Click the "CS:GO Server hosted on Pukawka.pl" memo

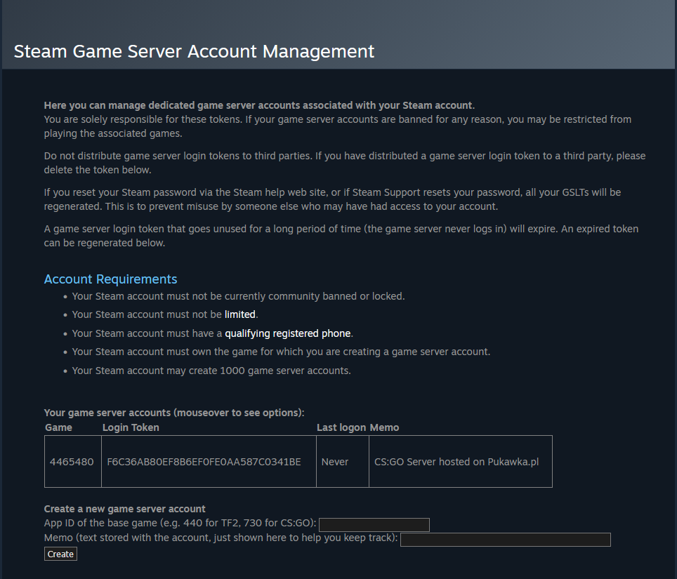[x=456, y=462]
